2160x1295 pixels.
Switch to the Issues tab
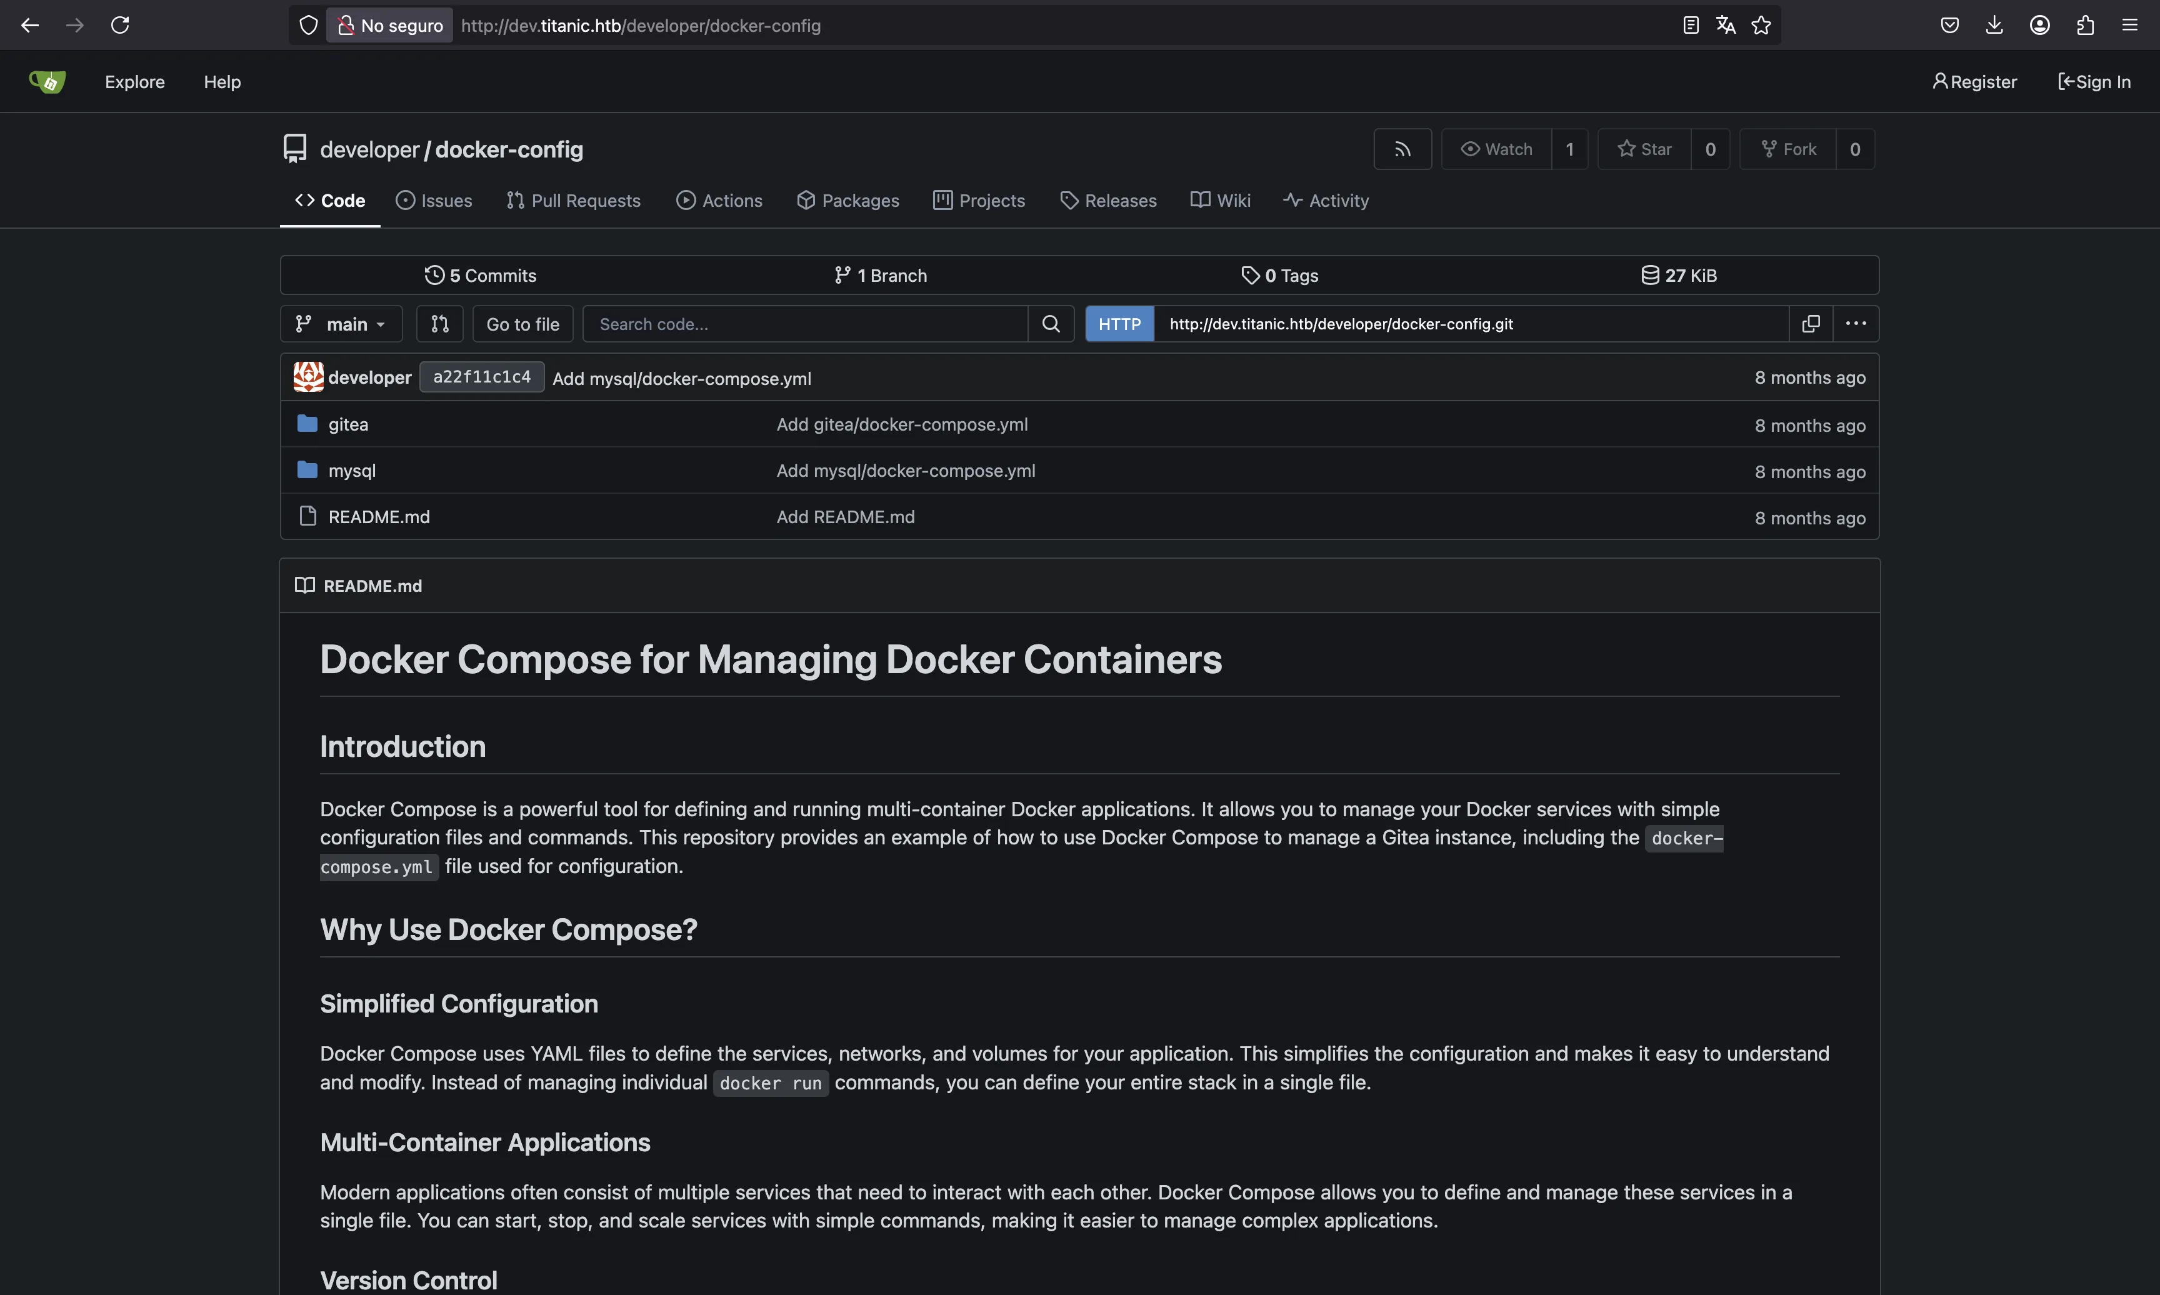click(434, 201)
